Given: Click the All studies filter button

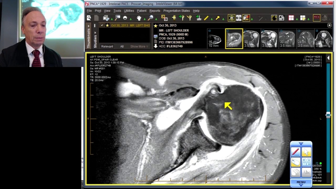Looking at the screenshot, I should [x=122, y=46].
